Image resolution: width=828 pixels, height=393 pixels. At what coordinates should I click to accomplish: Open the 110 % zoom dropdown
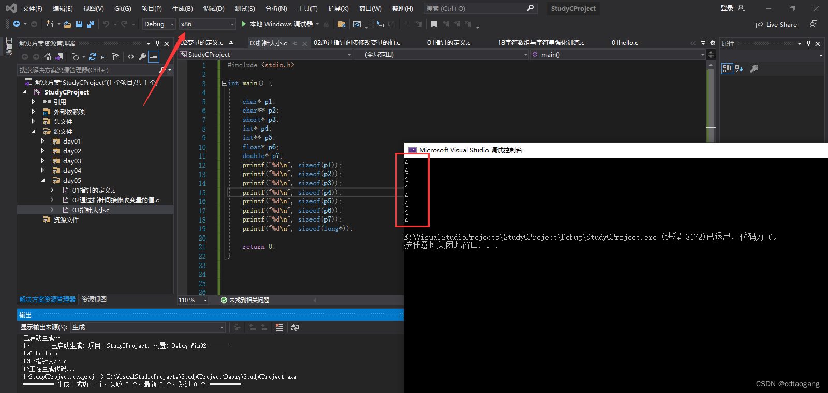(193, 300)
